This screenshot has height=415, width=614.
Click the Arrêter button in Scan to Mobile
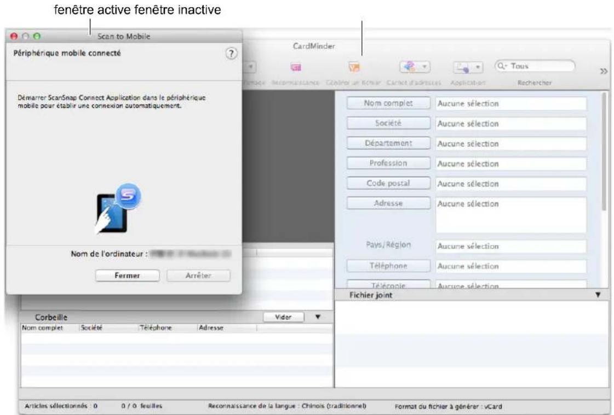tap(198, 276)
